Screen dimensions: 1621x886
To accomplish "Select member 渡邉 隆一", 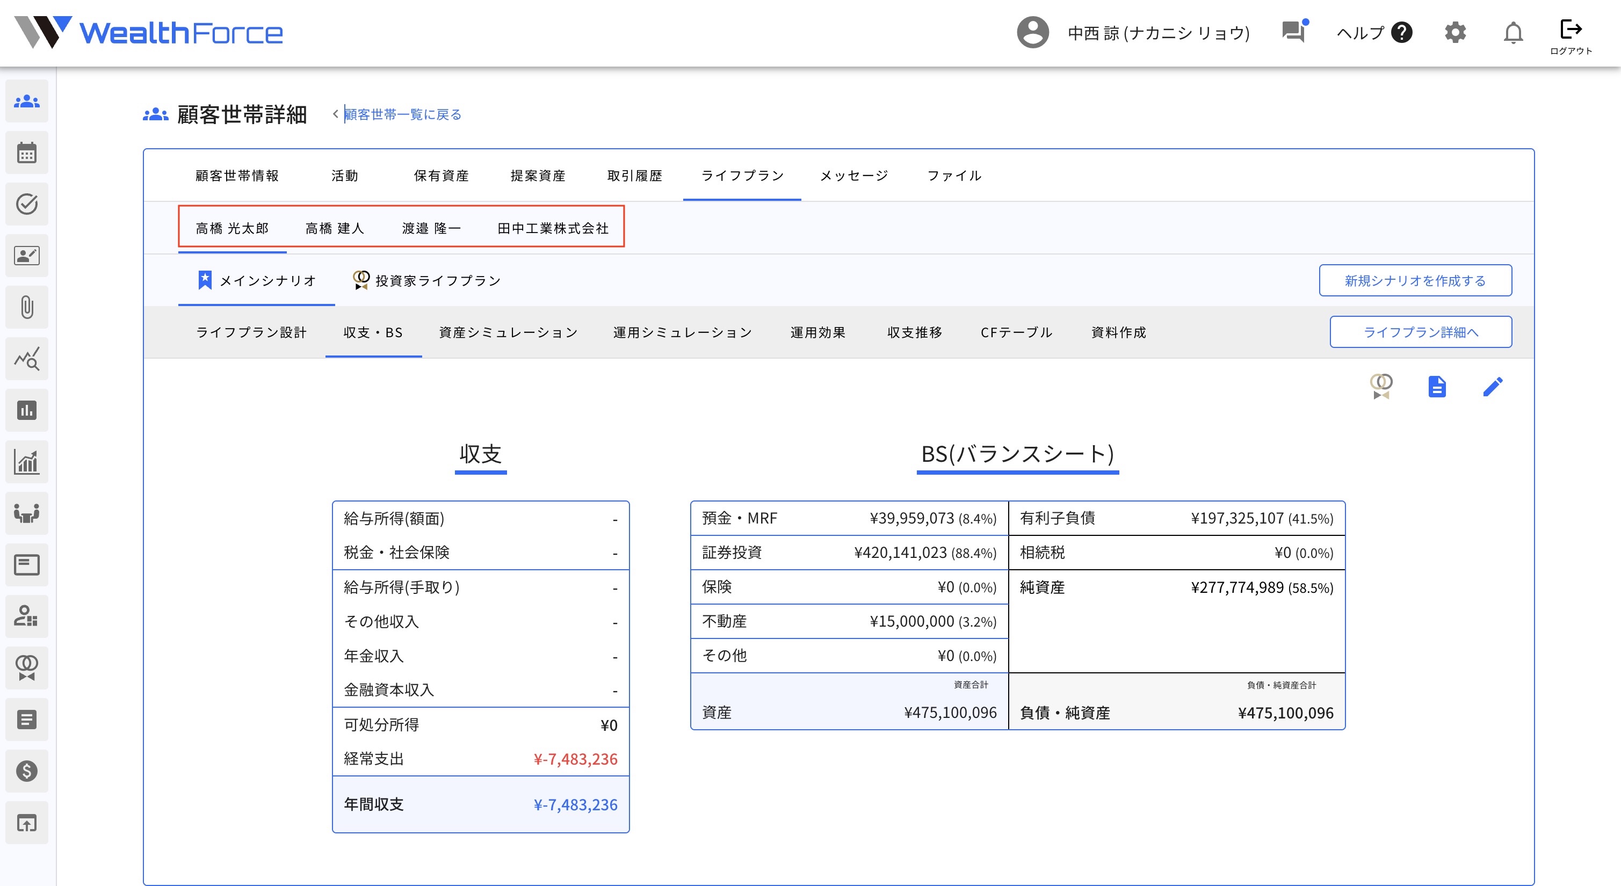I will [x=432, y=228].
